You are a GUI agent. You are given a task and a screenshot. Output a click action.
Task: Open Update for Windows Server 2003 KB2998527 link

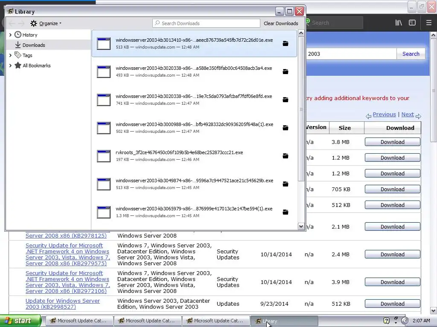click(63, 304)
